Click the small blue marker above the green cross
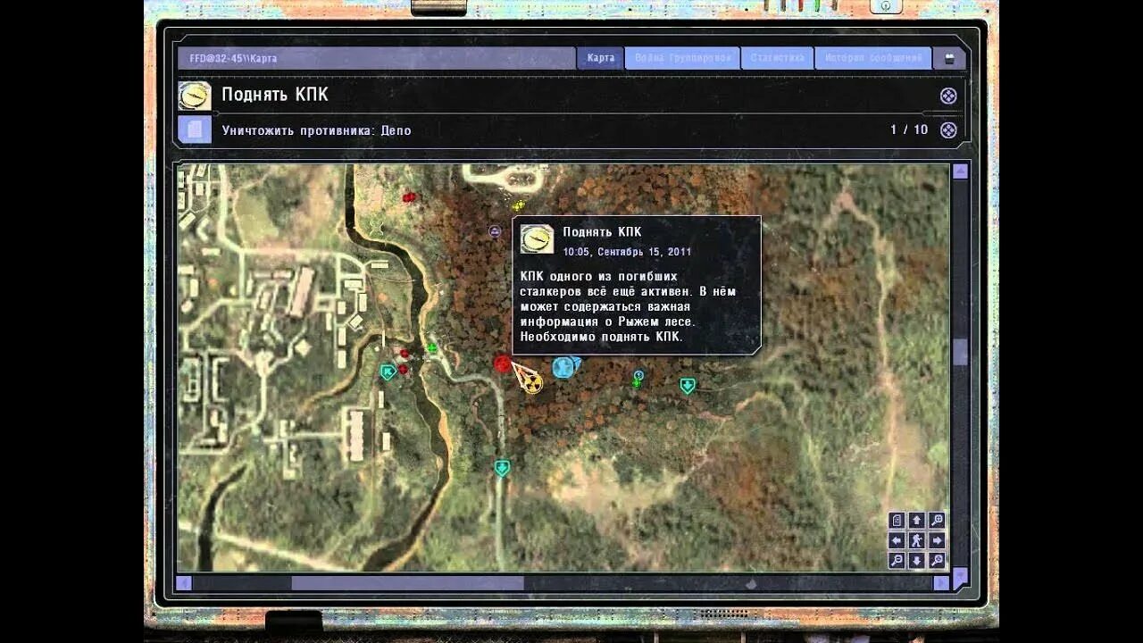This screenshot has width=1143, height=643. pyautogui.click(x=638, y=375)
